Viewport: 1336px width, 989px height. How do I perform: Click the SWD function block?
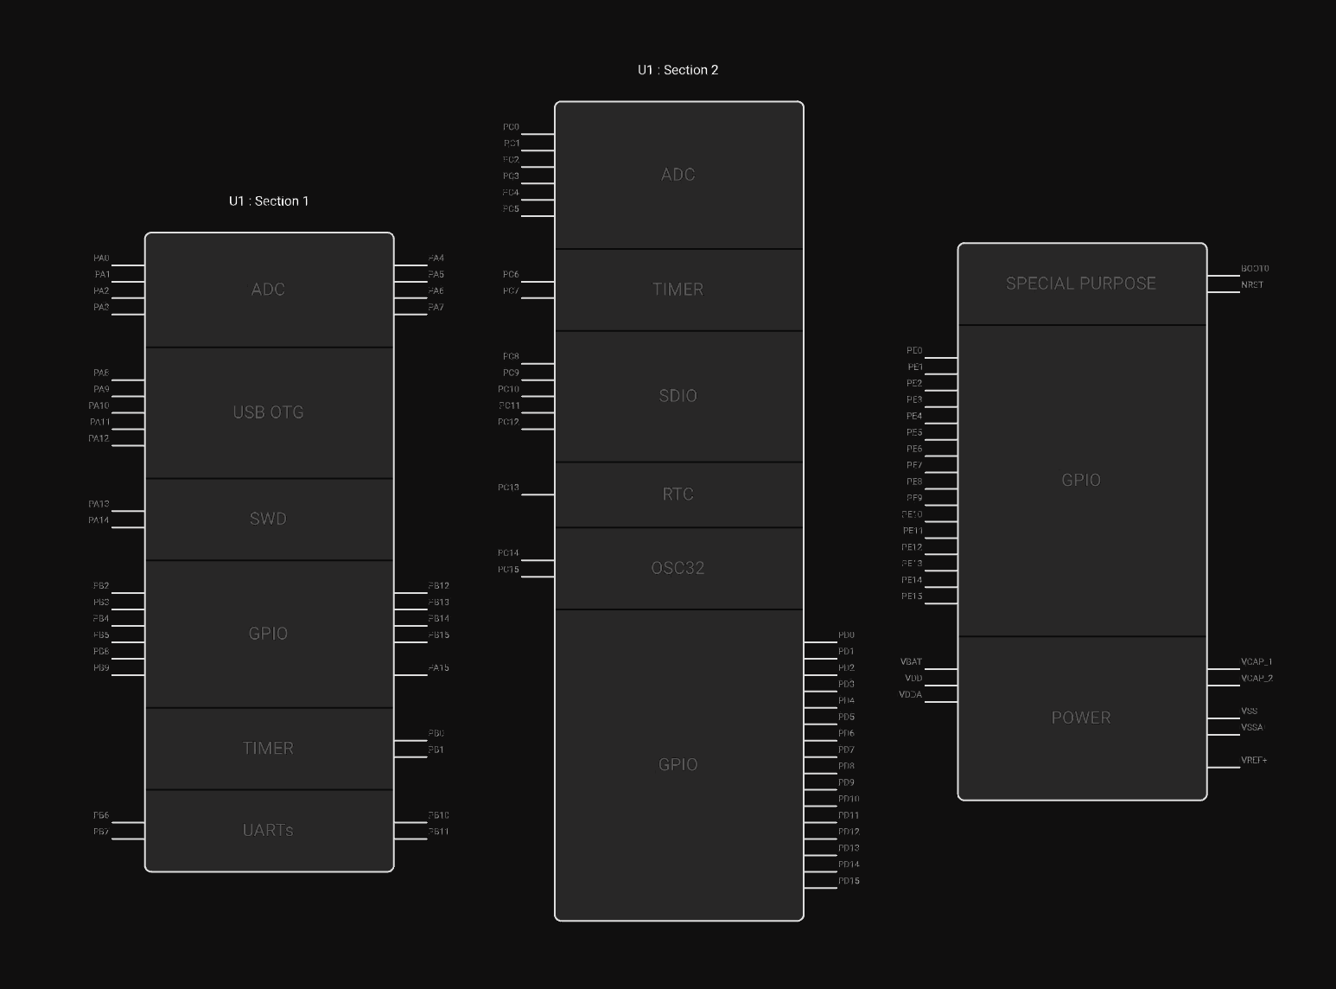pos(268,519)
